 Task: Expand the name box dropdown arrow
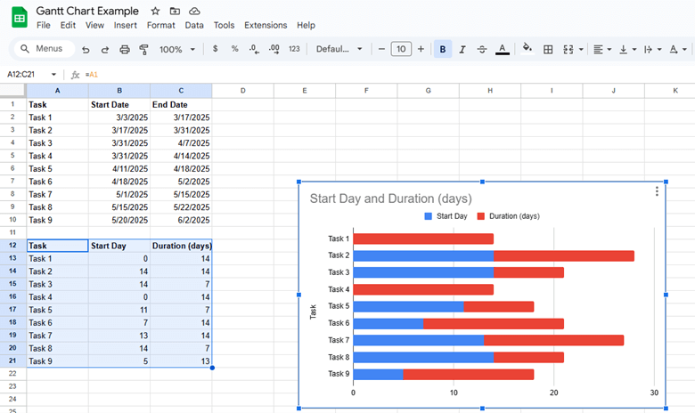click(53, 75)
